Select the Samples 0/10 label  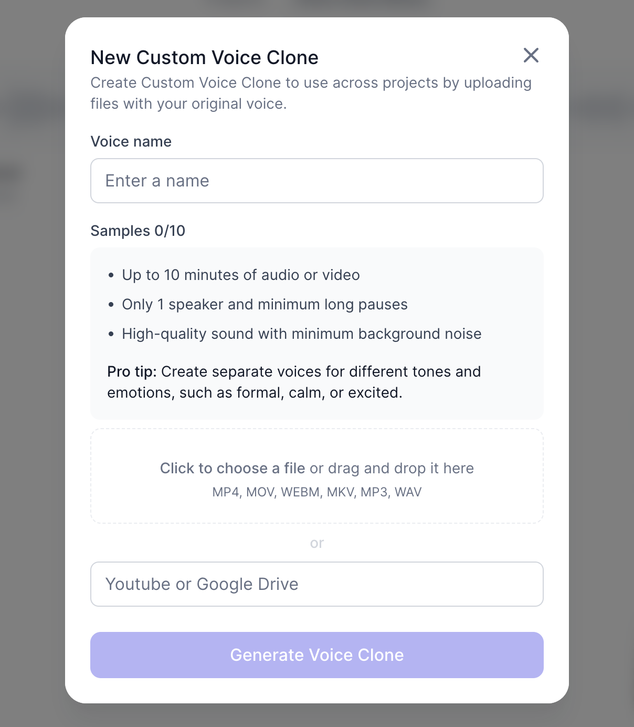point(138,231)
